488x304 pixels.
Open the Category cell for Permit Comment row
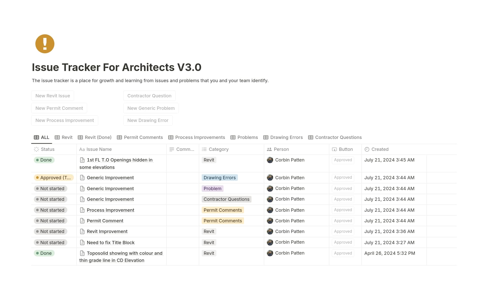click(223, 221)
